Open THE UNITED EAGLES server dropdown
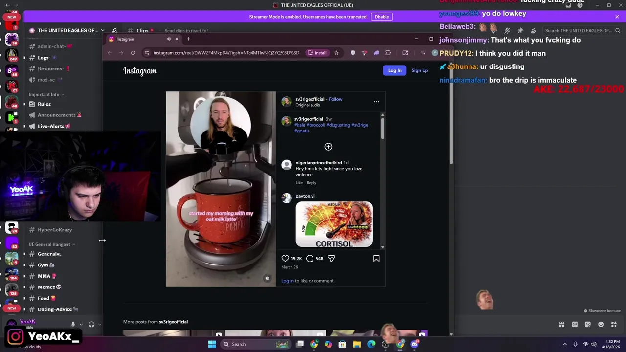This screenshot has height=352, width=626. point(67,30)
